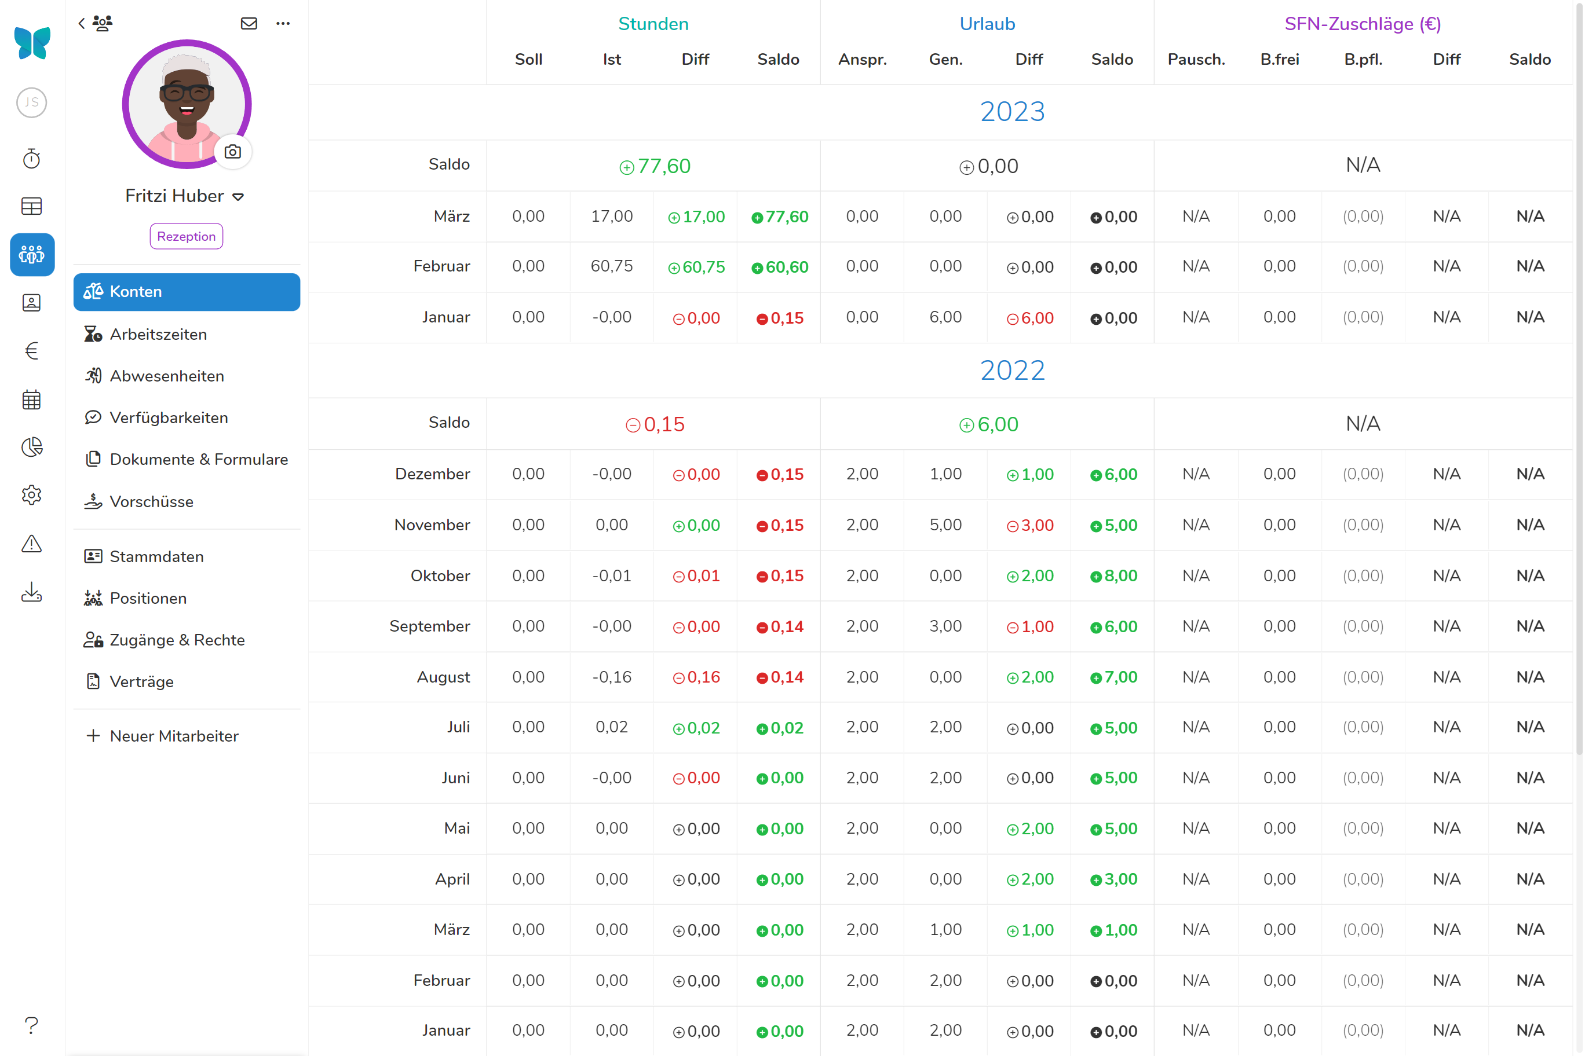Click the camera icon on profile photo
Viewport: 1585px width, 1056px height.
pos(232,152)
